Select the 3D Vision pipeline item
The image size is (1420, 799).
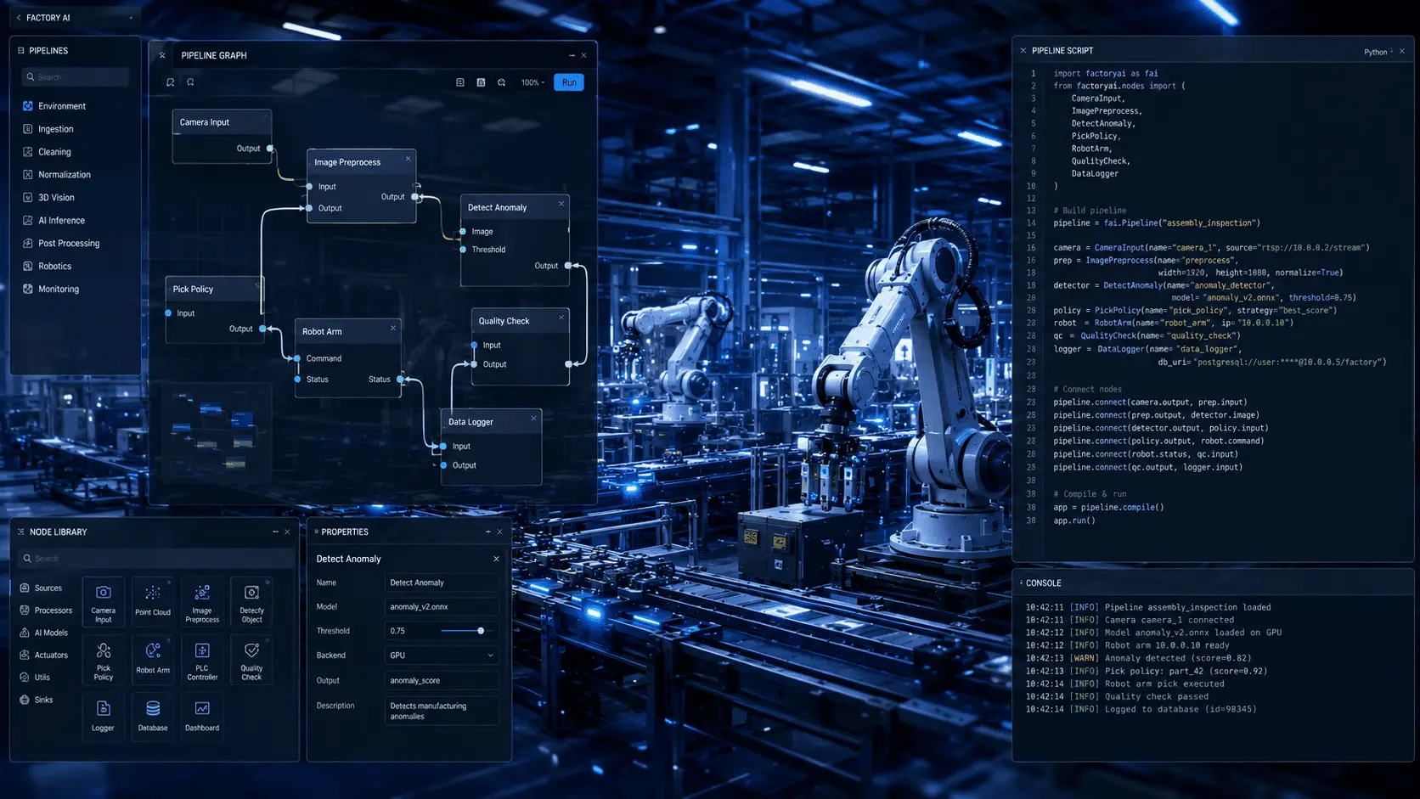click(48, 198)
